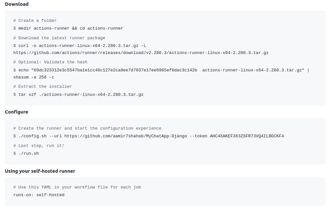Click the tar xzf extract command
331x210 pixels.
click(78, 95)
